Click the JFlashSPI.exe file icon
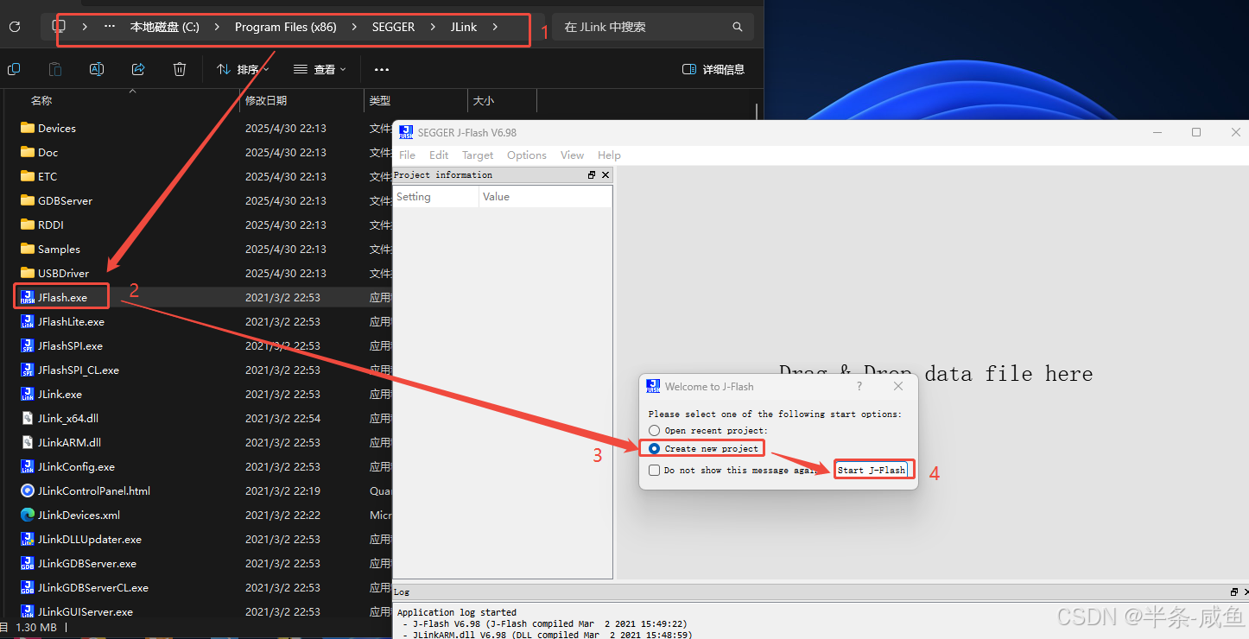The height and width of the screenshot is (639, 1249). pos(28,345)
